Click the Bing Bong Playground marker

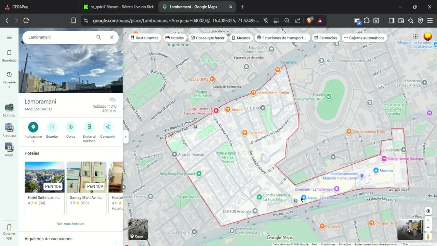[199, 174]
